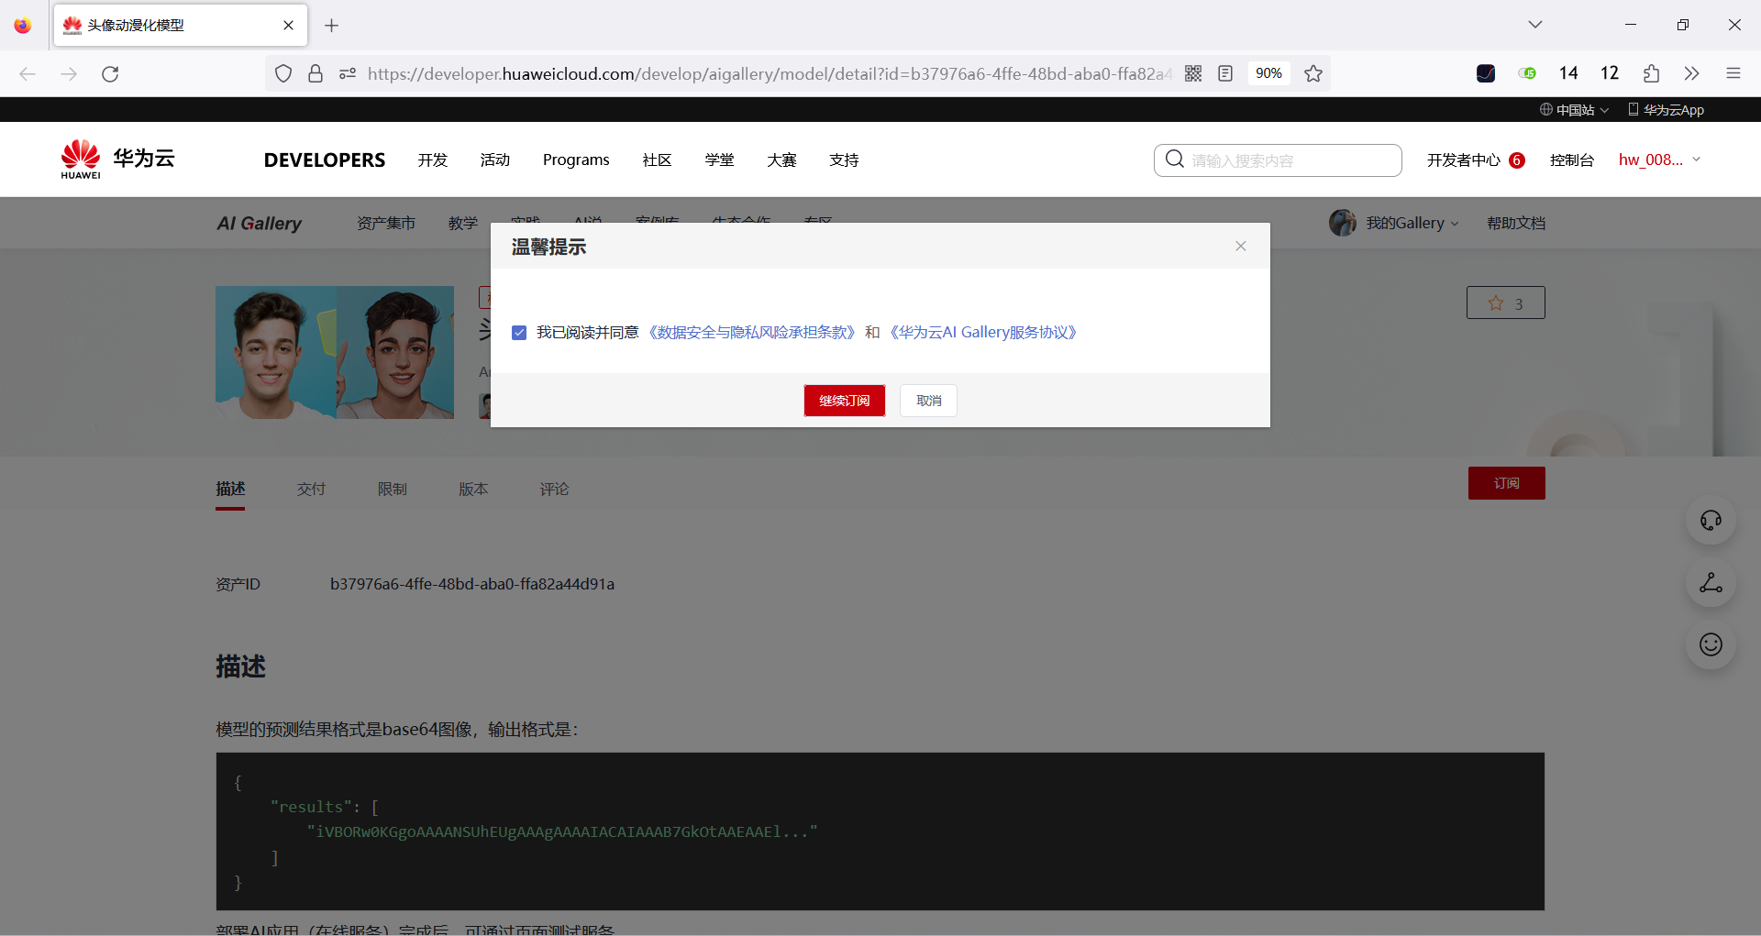1761x936 pixels.
Task: Click the shield tracking protection icon
Action: tap(282, 73)
